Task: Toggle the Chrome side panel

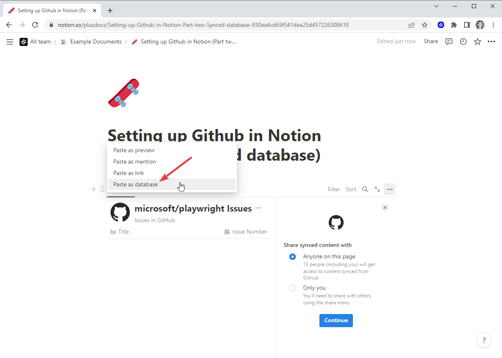Action: pyautogui.click(x=467, y=25)
